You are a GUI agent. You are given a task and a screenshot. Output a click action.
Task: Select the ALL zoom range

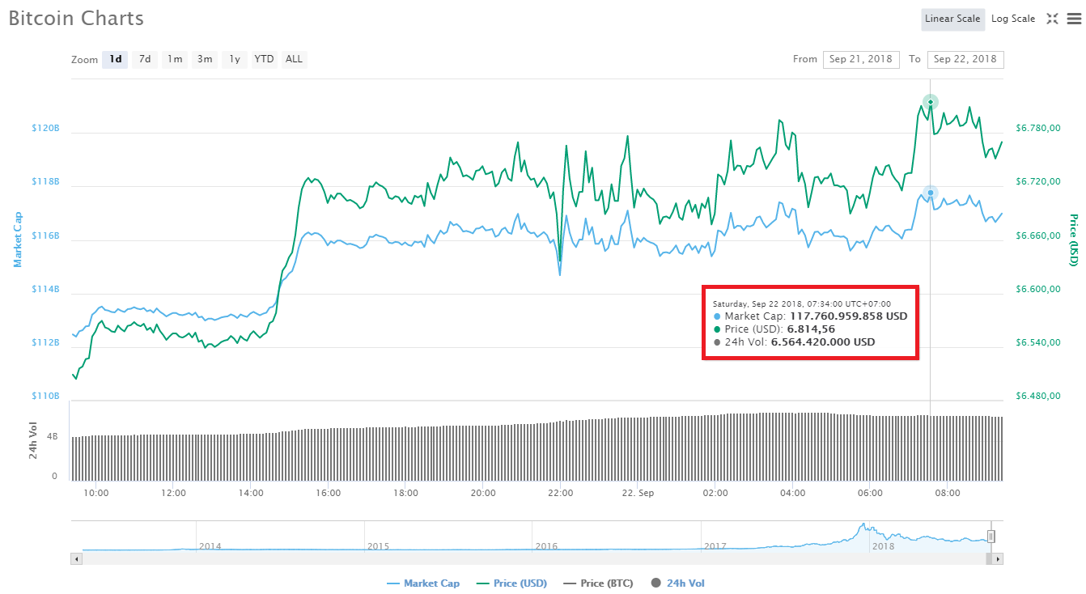[x=294, y=59]
